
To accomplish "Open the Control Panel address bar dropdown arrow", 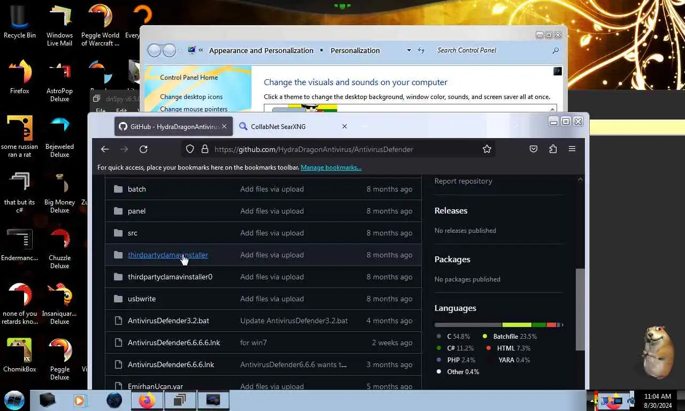I will click(409, 50).
